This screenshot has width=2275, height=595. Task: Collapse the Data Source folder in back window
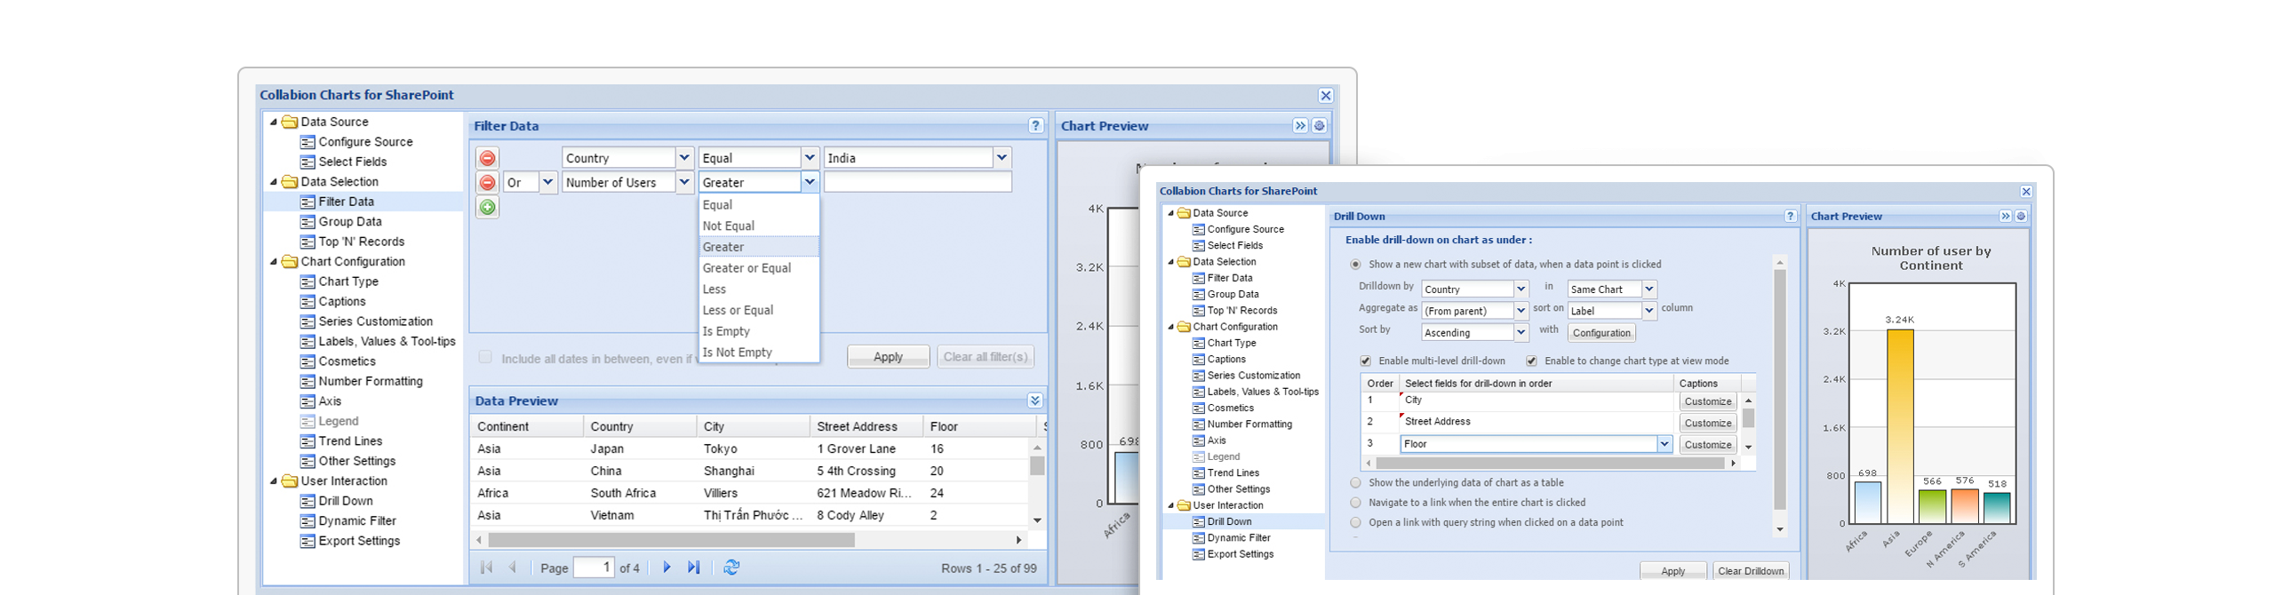click(x=274, y=123)
